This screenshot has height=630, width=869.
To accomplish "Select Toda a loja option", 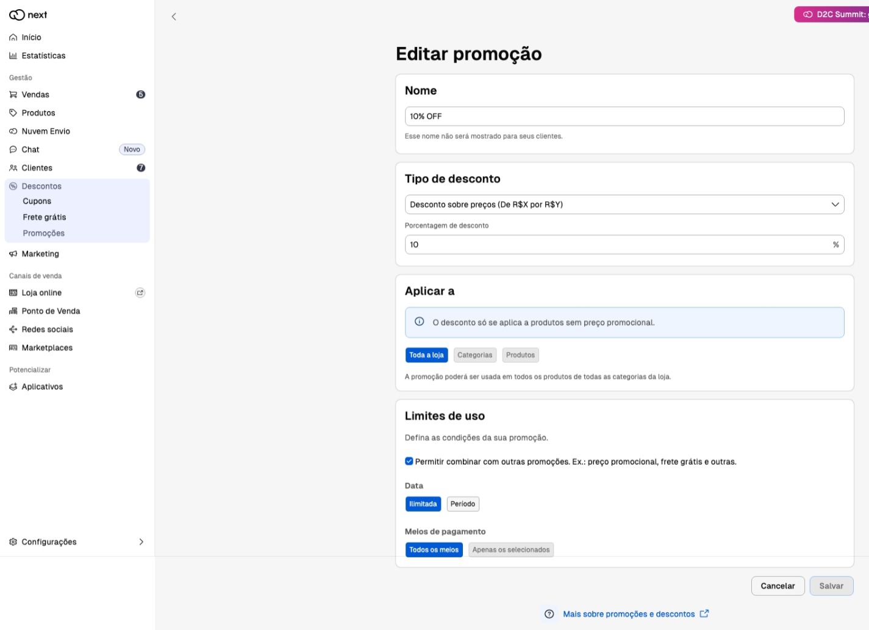I will point(427,355).
